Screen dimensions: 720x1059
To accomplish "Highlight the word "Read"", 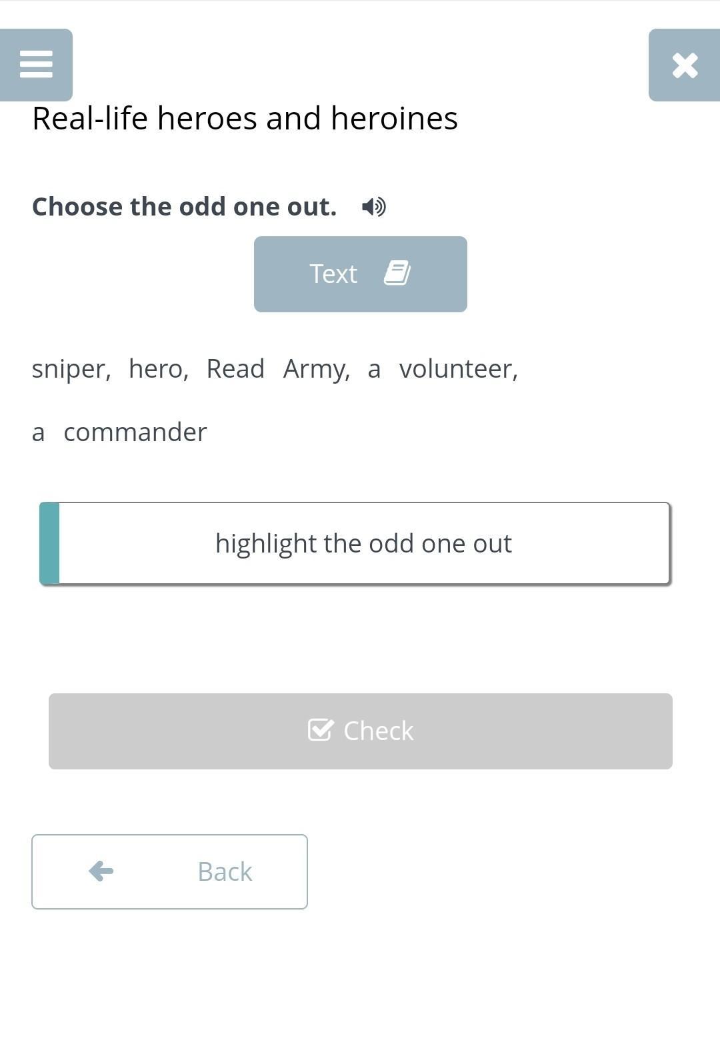I will pyautogui.click(x=235, y=369).
